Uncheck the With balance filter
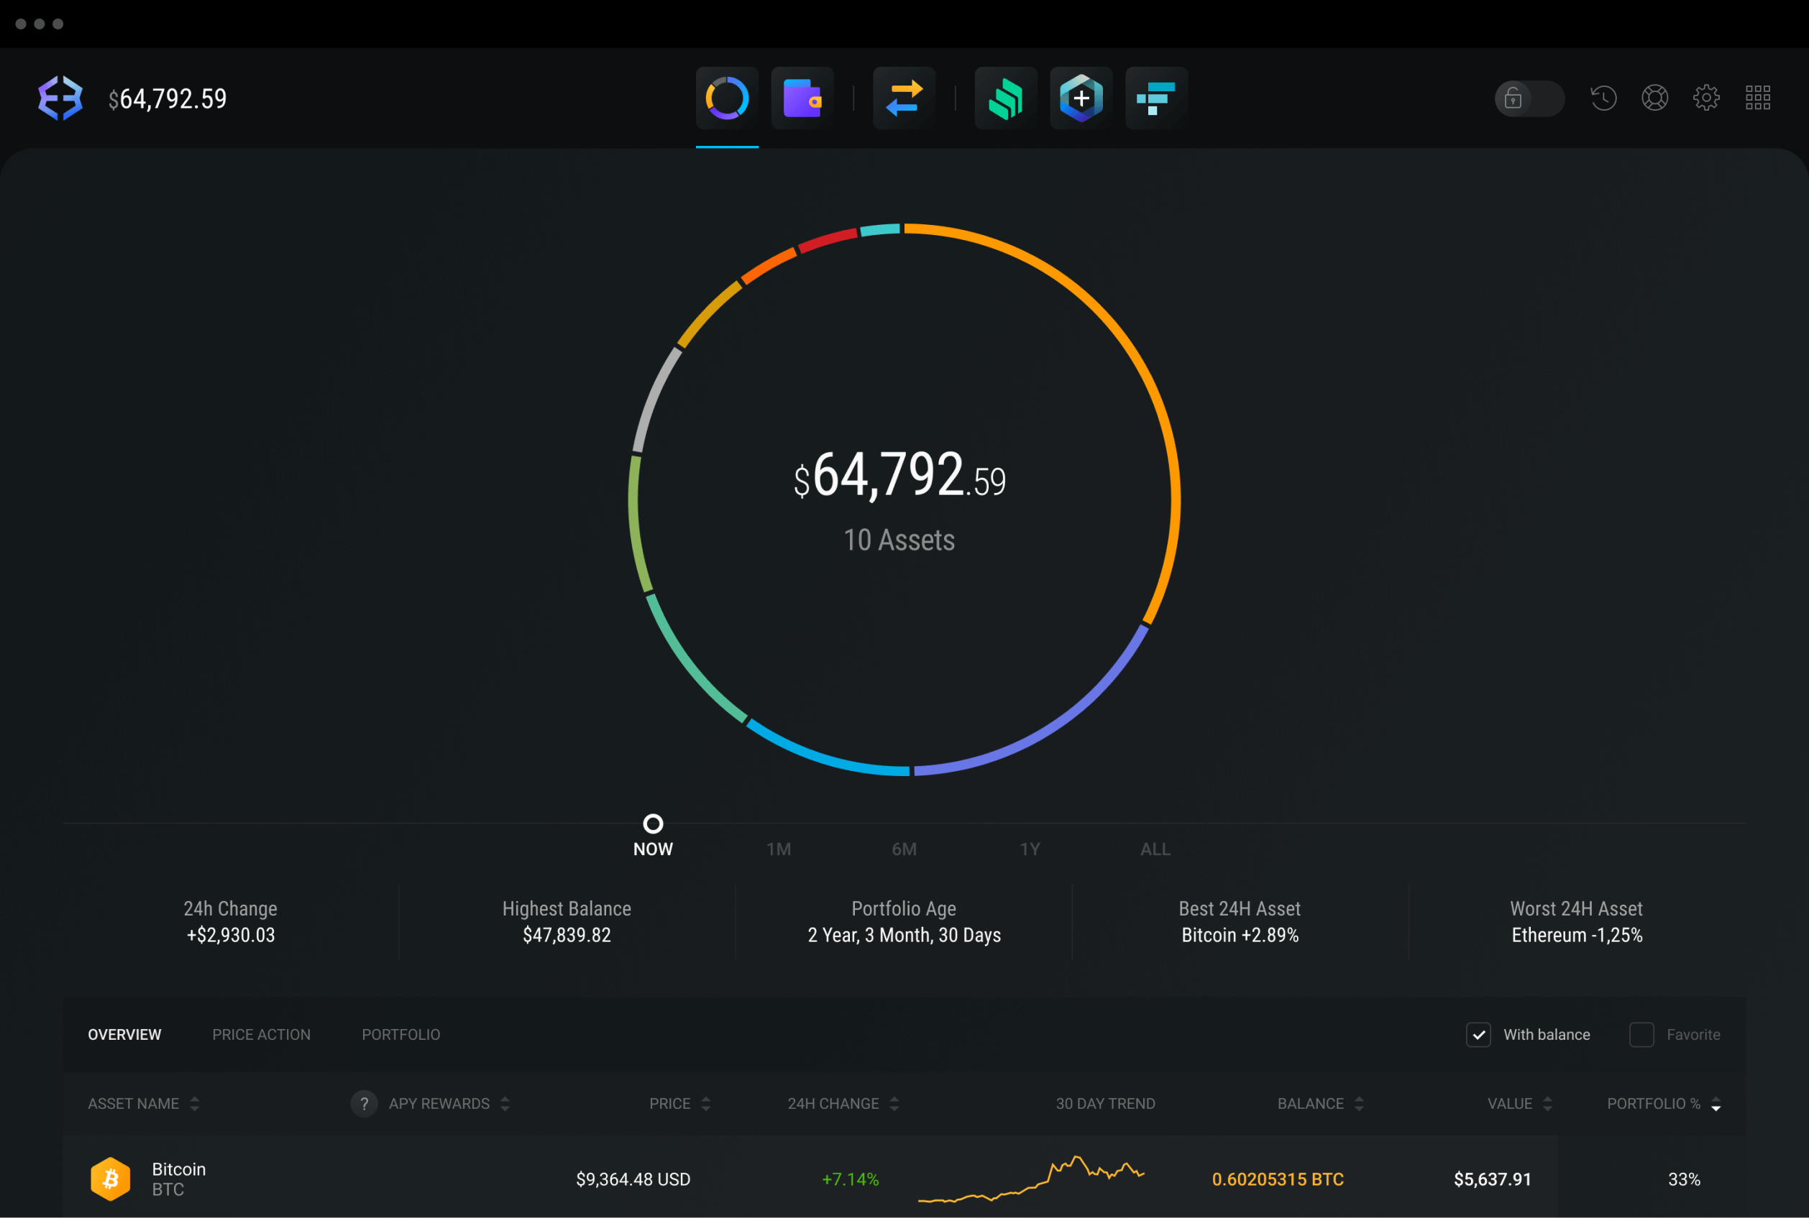Screen dimensions: 1809x1218 coord(1479,1035)
